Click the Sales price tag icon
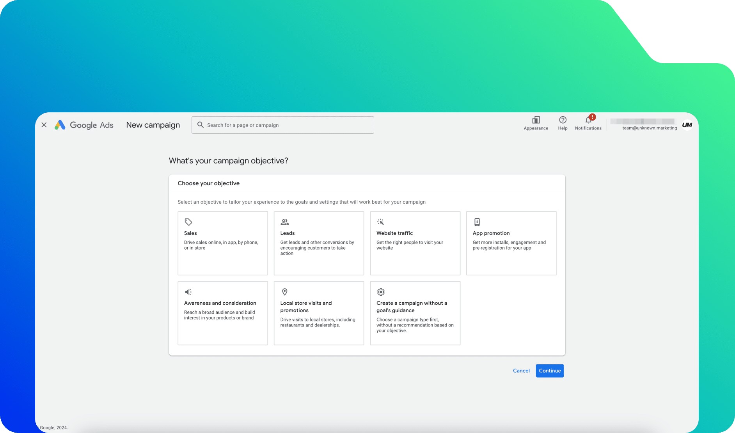This screenshot has width=735, height=433. (x=188, y=222)
